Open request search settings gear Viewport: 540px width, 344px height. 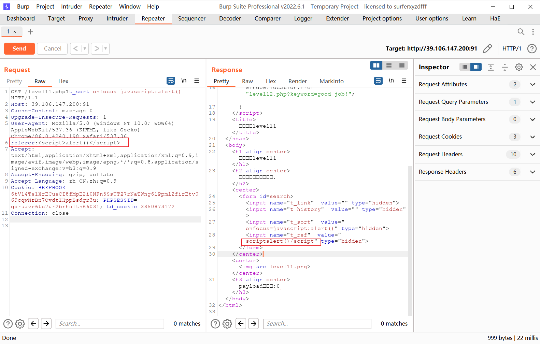coord(20,324)
